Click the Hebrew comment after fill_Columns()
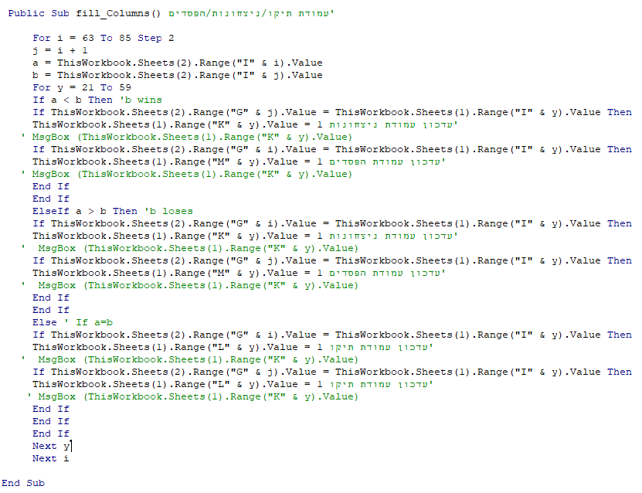Image resolution: width=642 pixels, height=493 pixels. [x=251, y=13]
